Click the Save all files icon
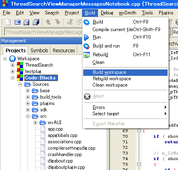Image resolution: width=178 pixels, height=170 pixels. point(36,22)
